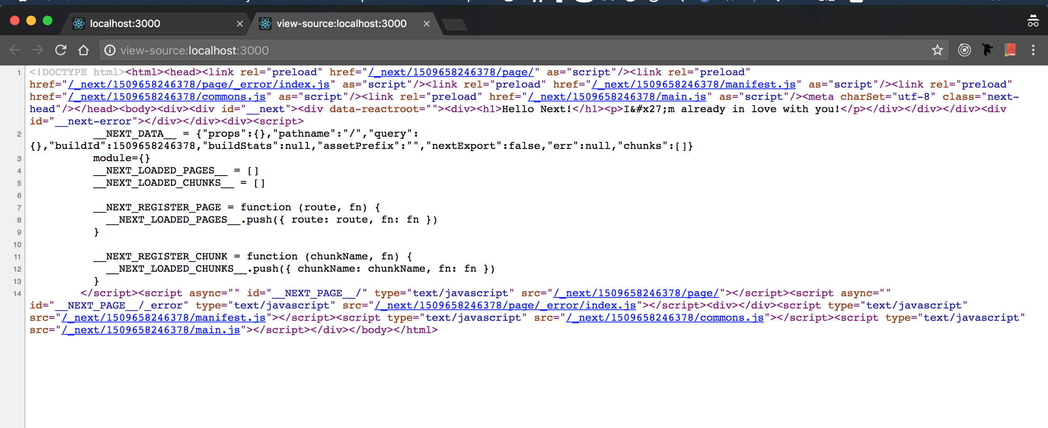Close the view-source:localhost:3000 tab
Image resolution: width=1048 pixels, height=428 pixels.
[x=427, y=24]
